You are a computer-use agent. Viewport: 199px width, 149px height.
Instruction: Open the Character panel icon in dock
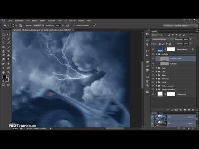click(147, 40)
